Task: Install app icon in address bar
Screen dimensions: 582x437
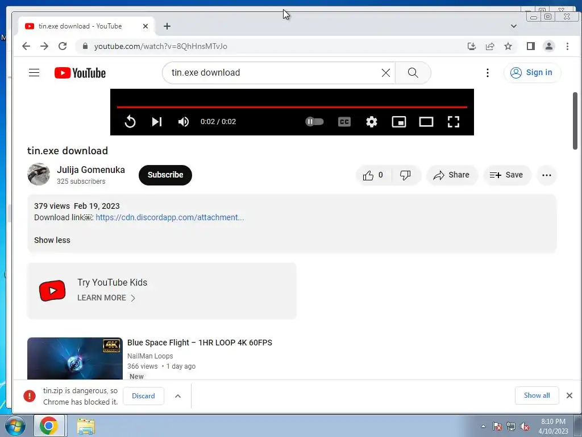Action: (471, 46)
